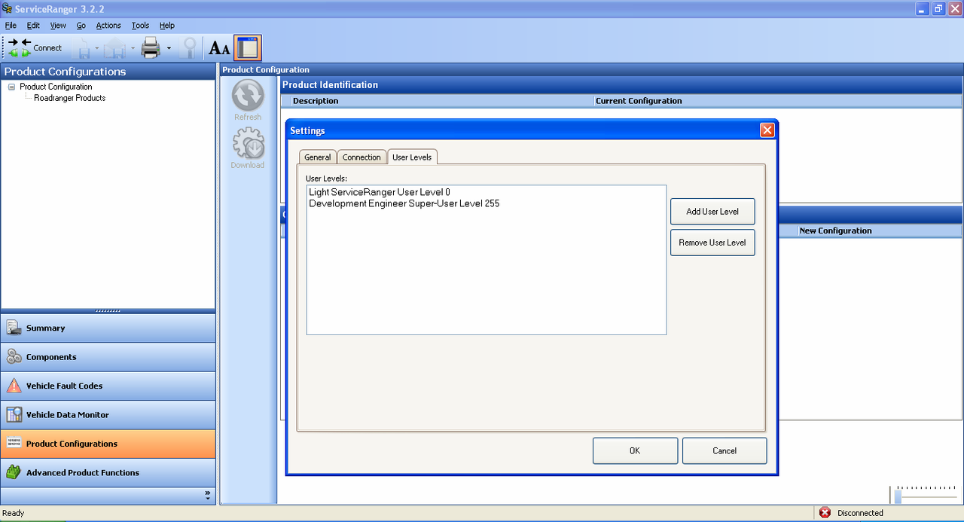Confirm settings with OK button
The image size is (964, 522).
pos(635,450)
